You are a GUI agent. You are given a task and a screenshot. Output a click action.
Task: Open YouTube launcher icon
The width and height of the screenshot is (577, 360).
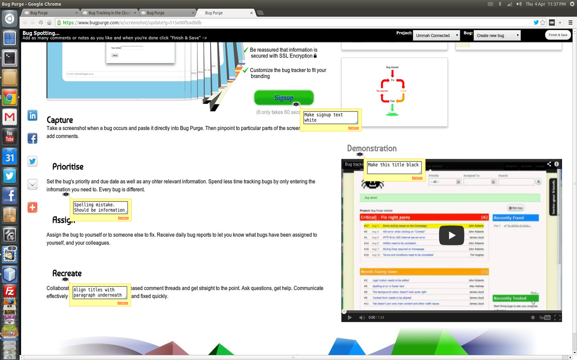point(10,136)
